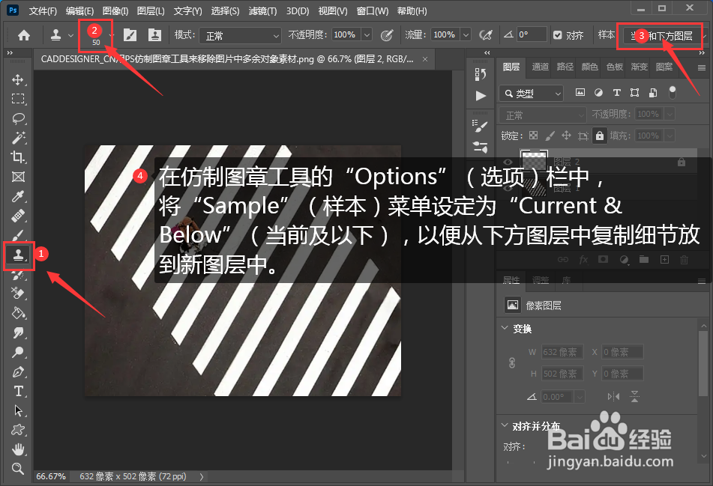
Task: Click the Properties panel vertical scrollbar
Action: click(703, 363)
